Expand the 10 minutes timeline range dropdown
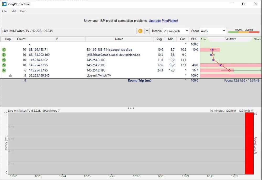This screenshot has width=262, height=180. click(252, 111)
